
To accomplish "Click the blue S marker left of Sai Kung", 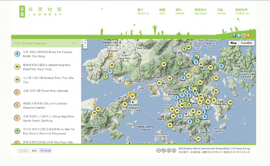I will point(221,66).
